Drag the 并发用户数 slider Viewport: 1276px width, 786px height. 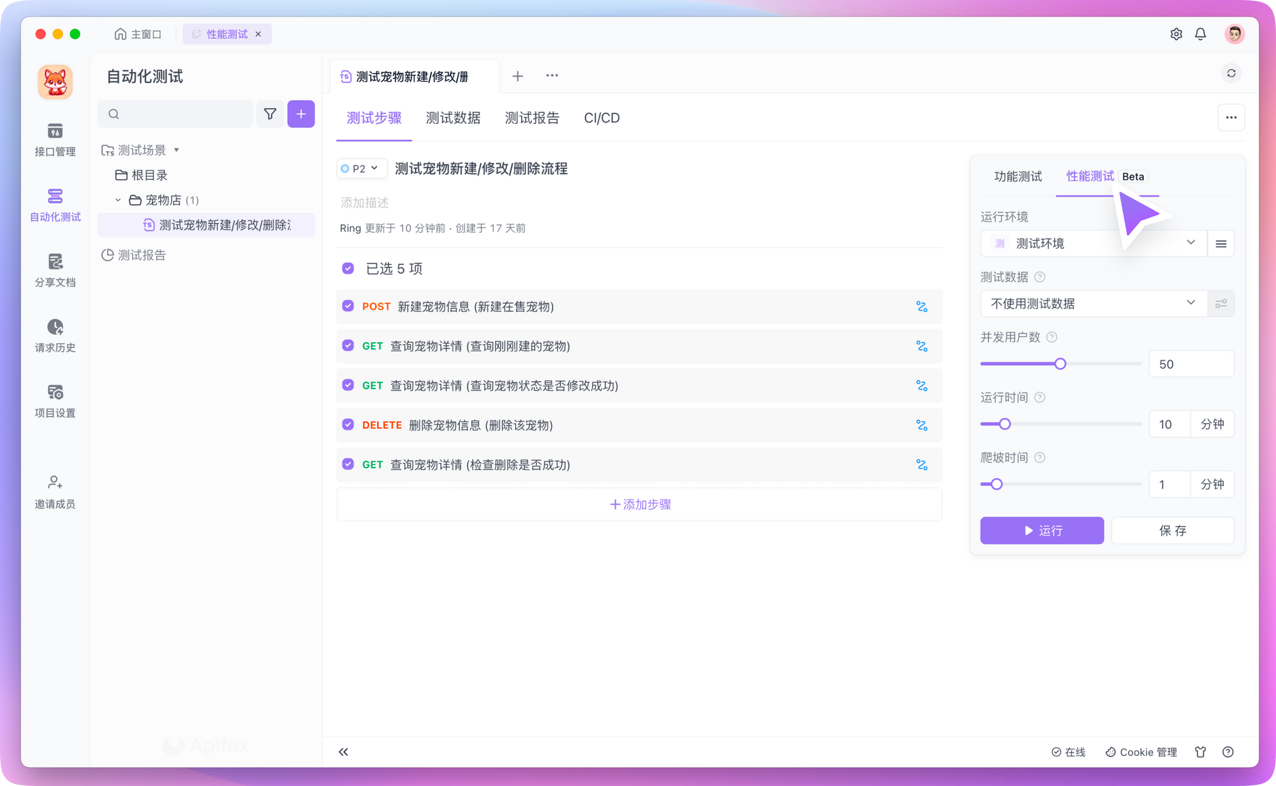pos(1060,363)
